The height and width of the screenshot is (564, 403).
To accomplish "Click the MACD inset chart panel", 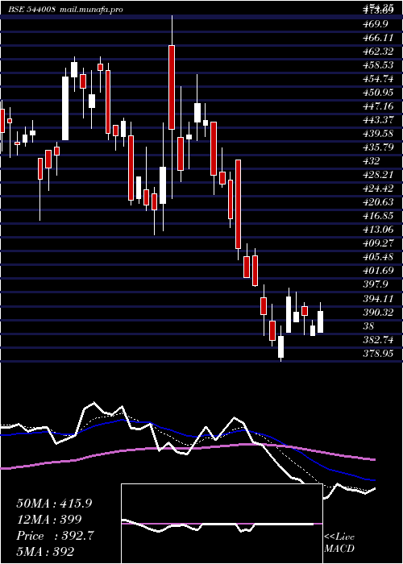I will point(222,524).
